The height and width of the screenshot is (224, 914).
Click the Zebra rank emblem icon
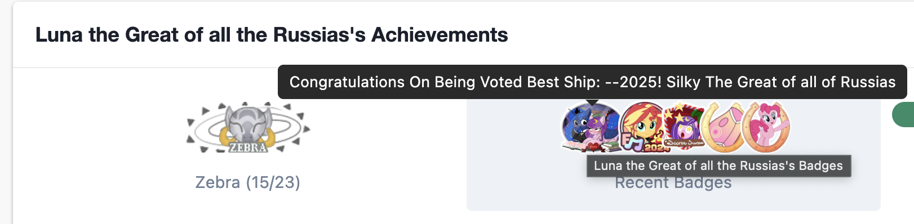(x=248, y=127)
